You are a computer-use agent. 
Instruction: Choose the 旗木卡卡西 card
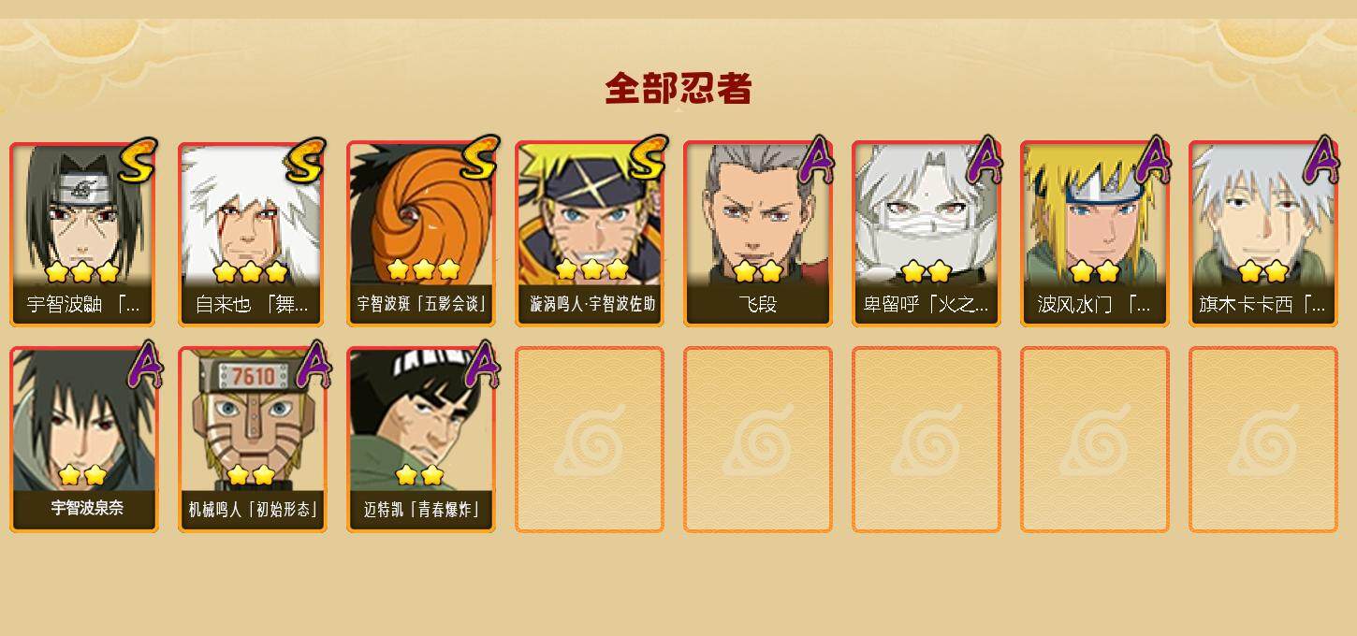click(x=1263, y=234)
